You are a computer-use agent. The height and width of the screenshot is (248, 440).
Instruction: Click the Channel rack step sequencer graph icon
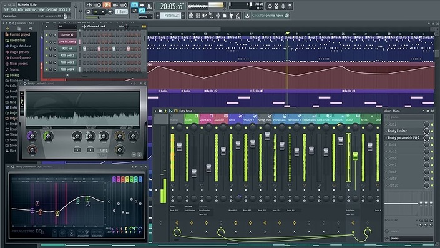[144, 26]
